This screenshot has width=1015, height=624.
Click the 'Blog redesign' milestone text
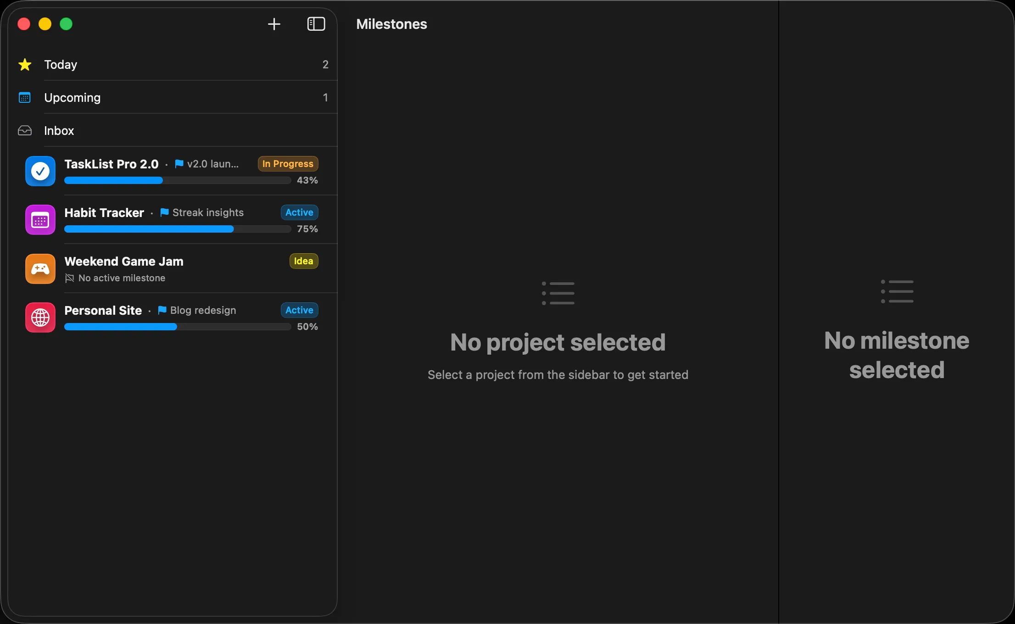click(203, 310)
